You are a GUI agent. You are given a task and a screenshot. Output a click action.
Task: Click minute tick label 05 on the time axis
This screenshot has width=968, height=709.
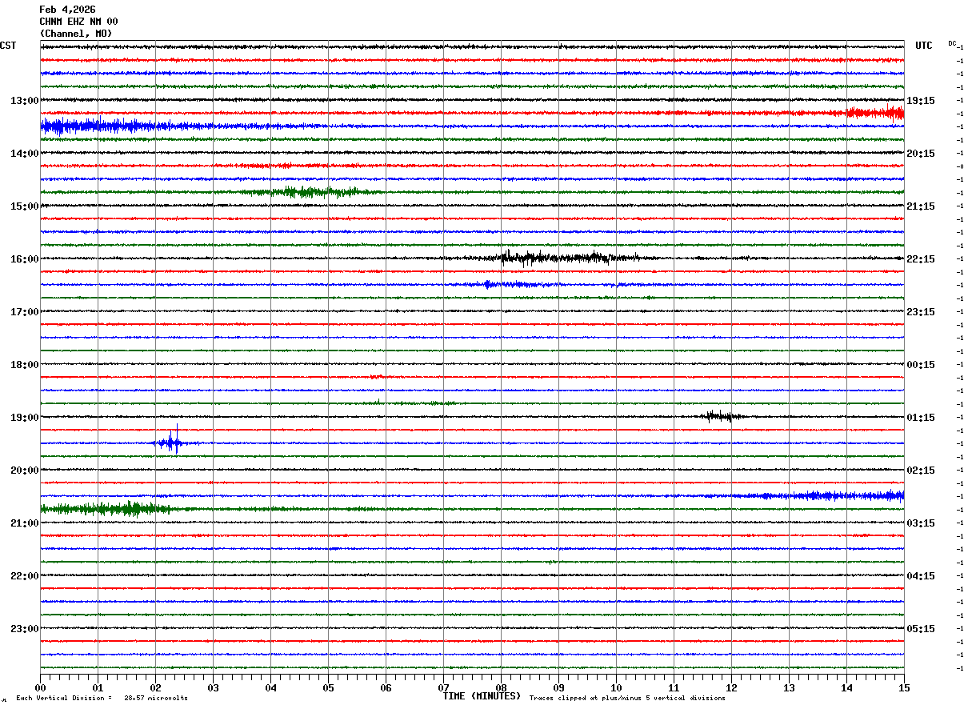tap(328, 688)
